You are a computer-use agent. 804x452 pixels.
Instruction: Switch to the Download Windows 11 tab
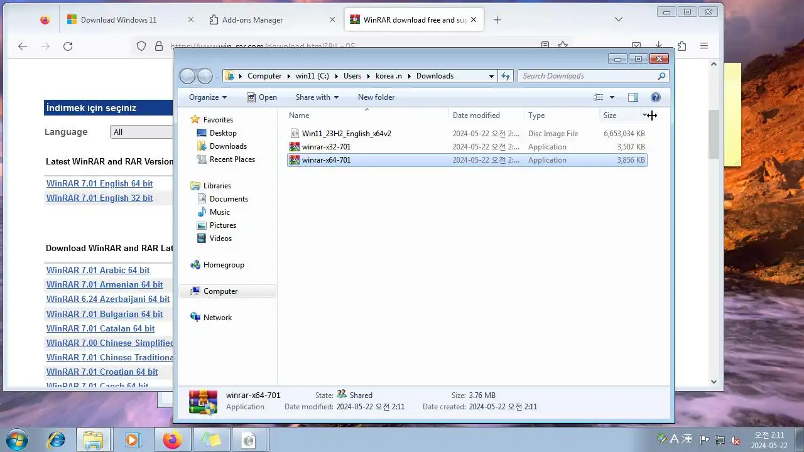(131, 20)
